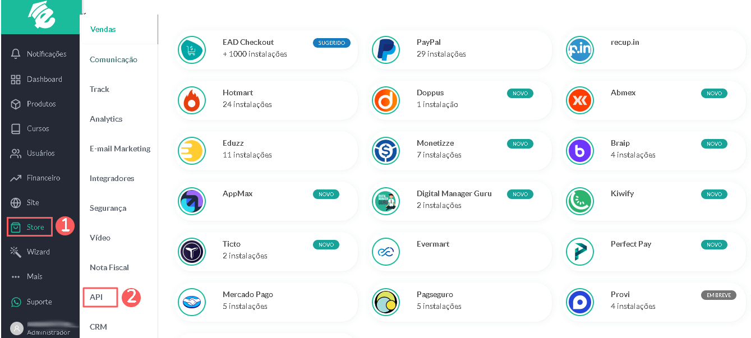Open the Store sidebar item
751x338 pixels.
[x=30, y=227]
